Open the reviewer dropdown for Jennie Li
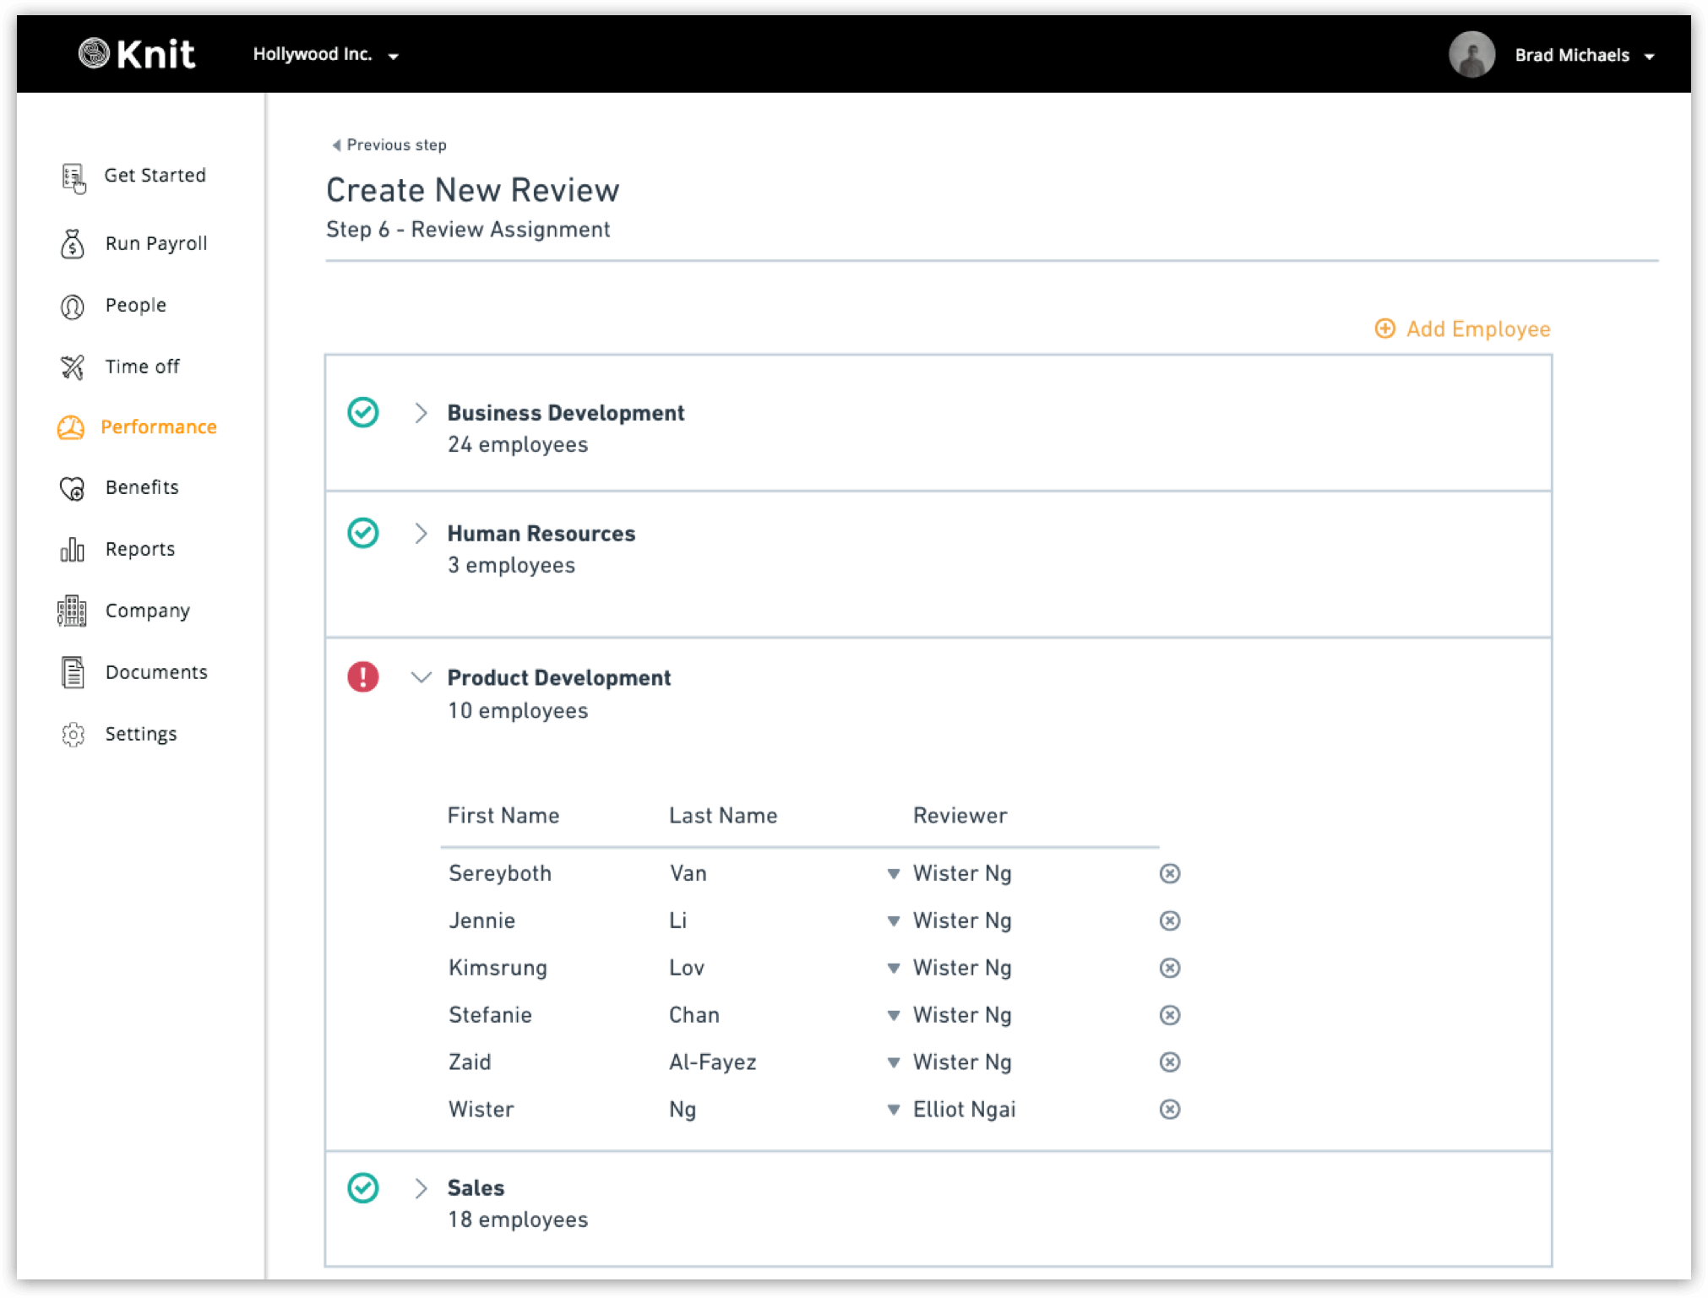This screenshot has height=1298, width=1708. pos(894,921)
